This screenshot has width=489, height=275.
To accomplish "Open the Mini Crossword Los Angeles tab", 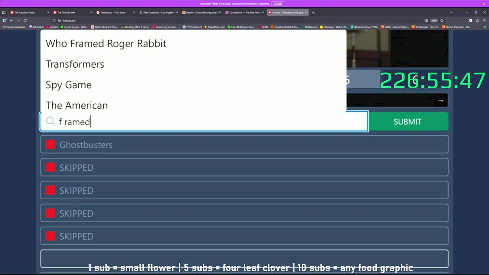I will pos(159,13).
